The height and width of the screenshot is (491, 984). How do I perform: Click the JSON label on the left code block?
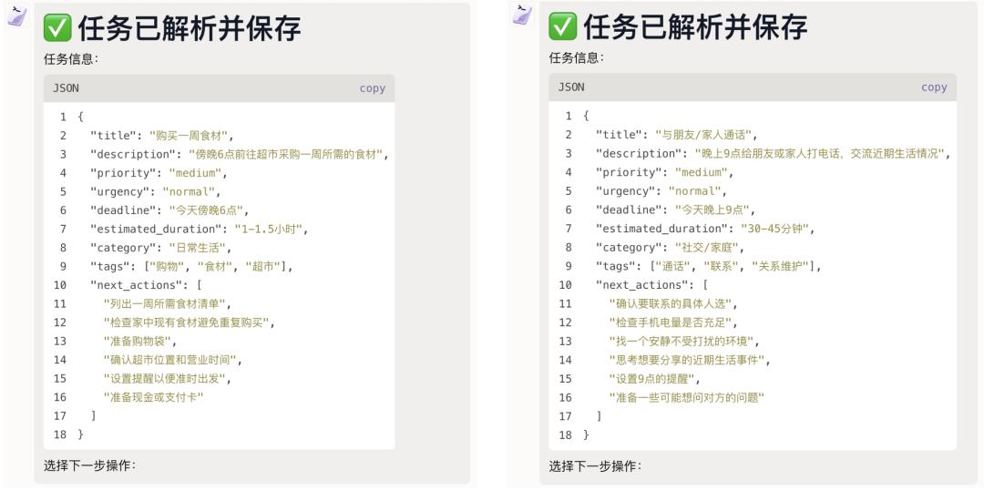(66, 88)
